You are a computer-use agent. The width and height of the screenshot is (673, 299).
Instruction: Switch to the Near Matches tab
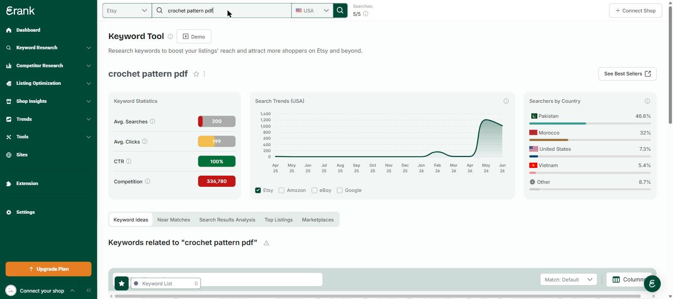[174, 220]
